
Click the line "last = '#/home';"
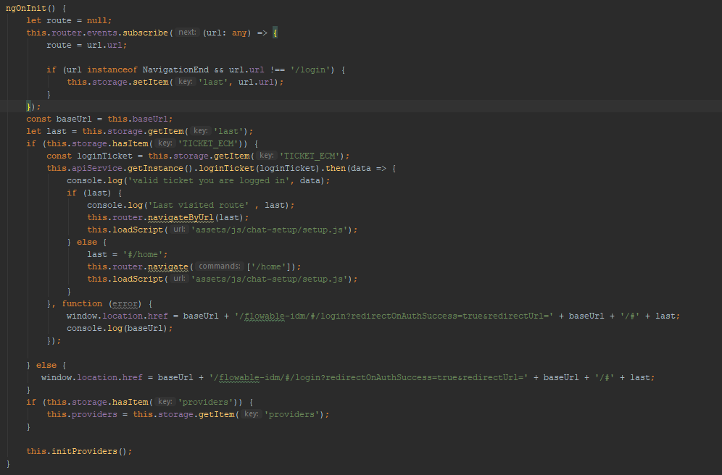tap(128, 255)
